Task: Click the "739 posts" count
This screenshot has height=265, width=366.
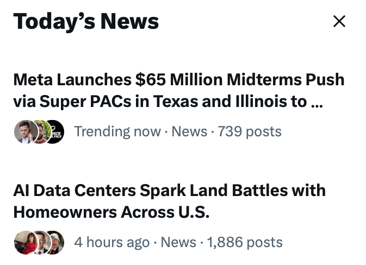Action: click(x=250, y=131)
